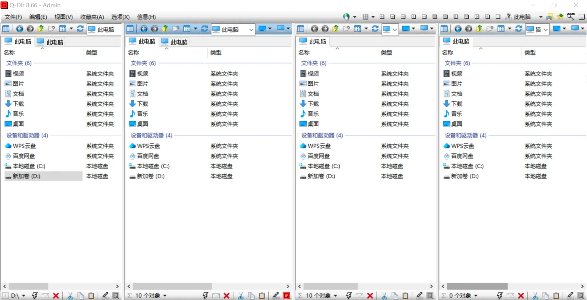The image size is (587, 300).
Task: Open the 此电脑 dropdown arrow in the top toolbar
Action: coord(541,17)
